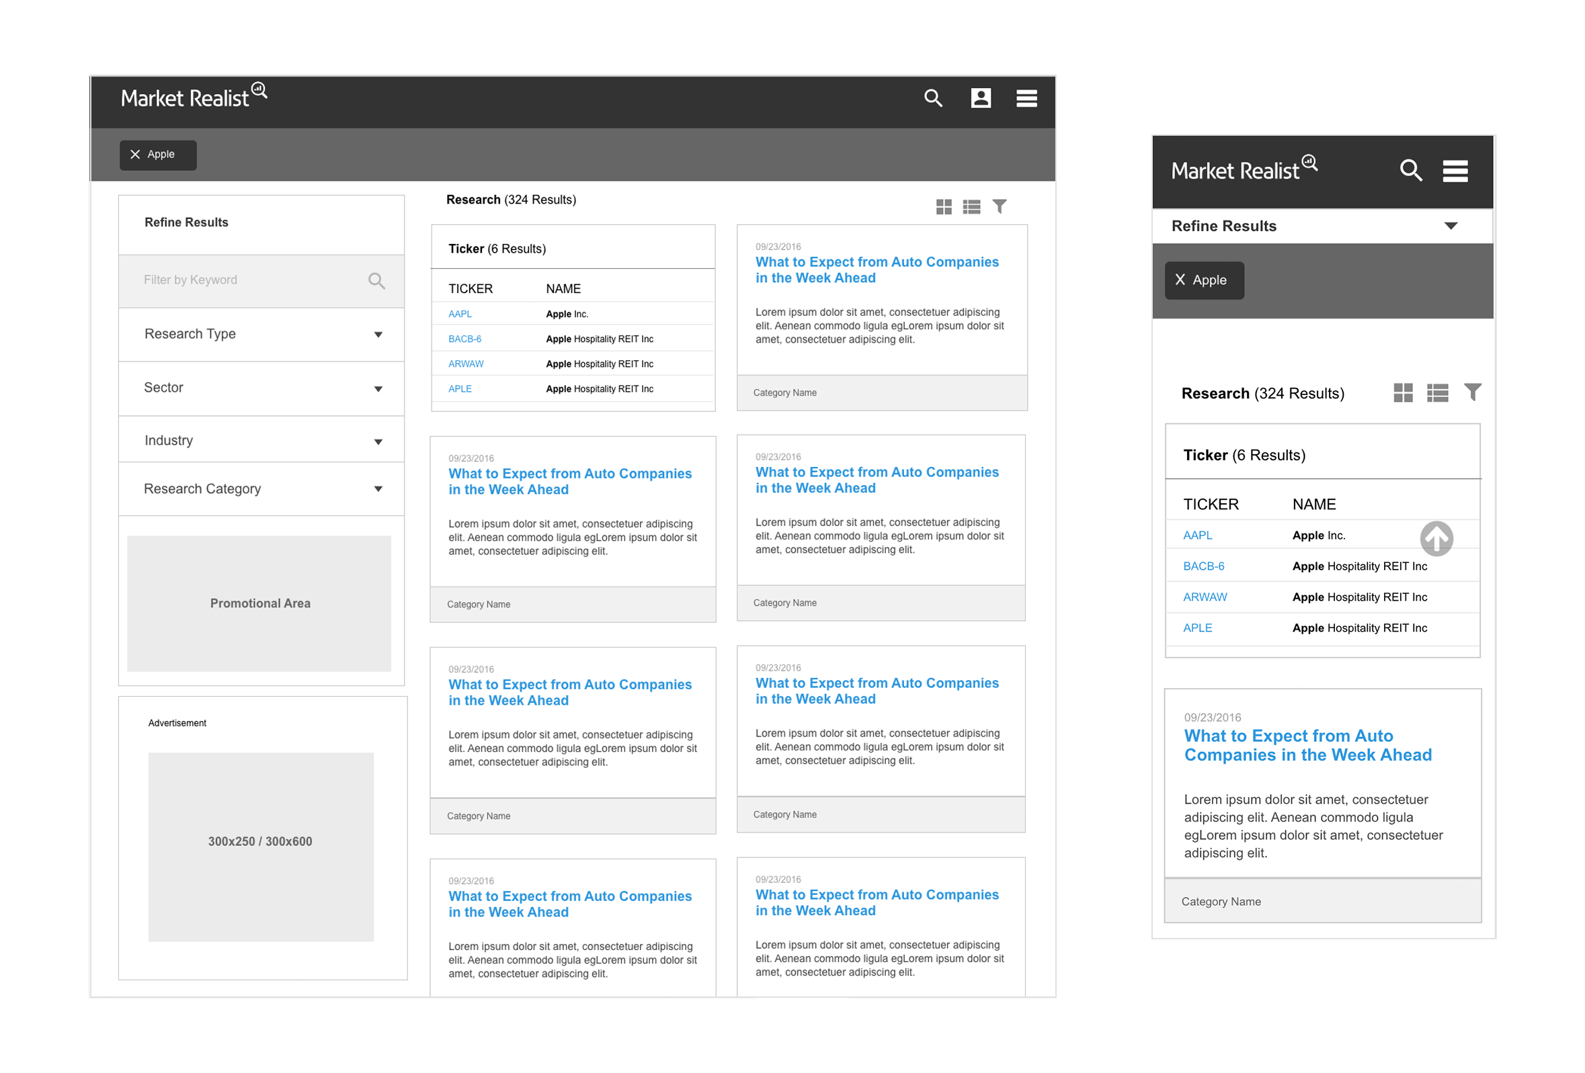Open mobile article What to Expect from Auto Companies
Viewport: 1585px width, 1073px height.
[x=1307, y=745]
